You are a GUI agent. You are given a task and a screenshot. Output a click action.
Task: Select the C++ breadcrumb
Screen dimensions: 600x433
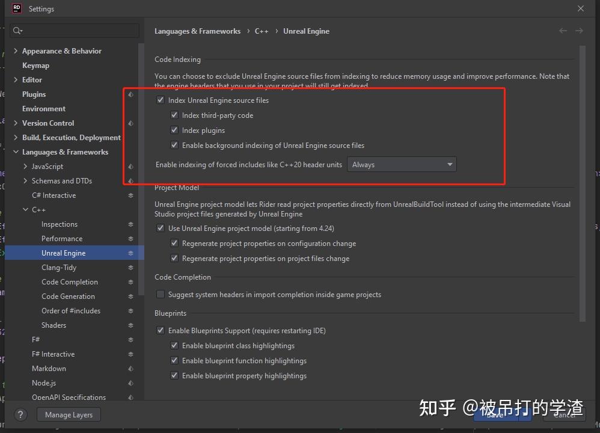pos(262,31)
